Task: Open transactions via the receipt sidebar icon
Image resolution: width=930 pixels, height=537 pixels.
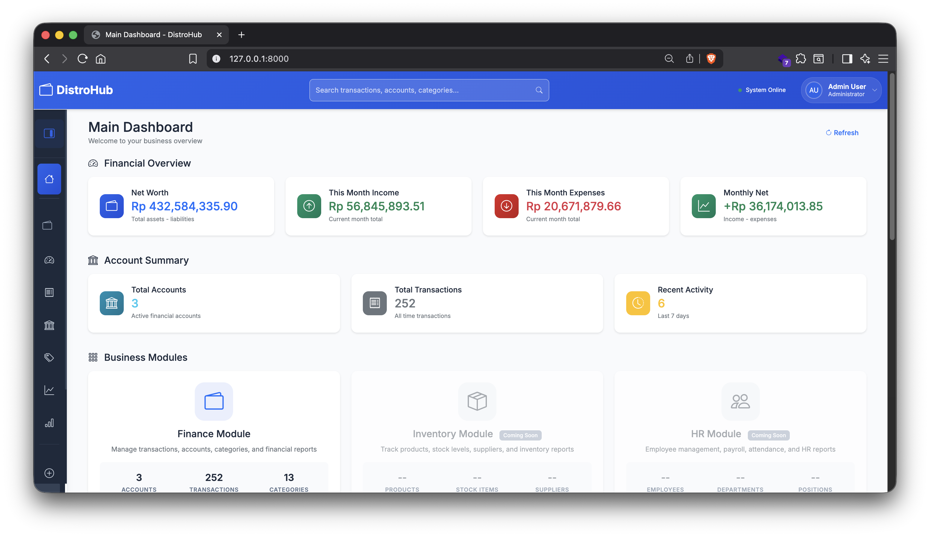Action: pos(49,292)
